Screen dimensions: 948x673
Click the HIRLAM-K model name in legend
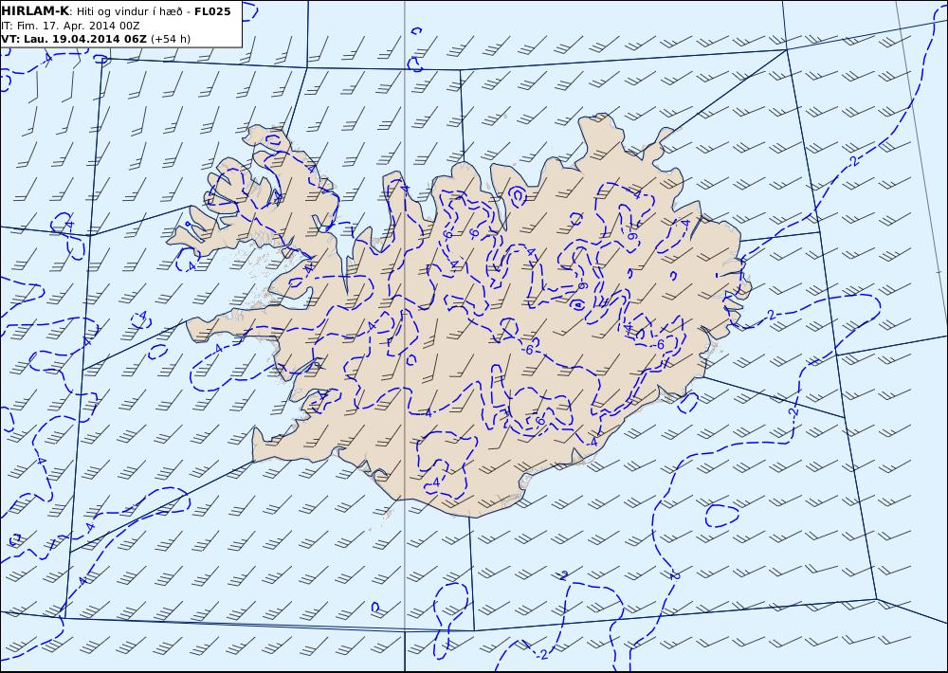pyautogui.click(x=35, y=11)
